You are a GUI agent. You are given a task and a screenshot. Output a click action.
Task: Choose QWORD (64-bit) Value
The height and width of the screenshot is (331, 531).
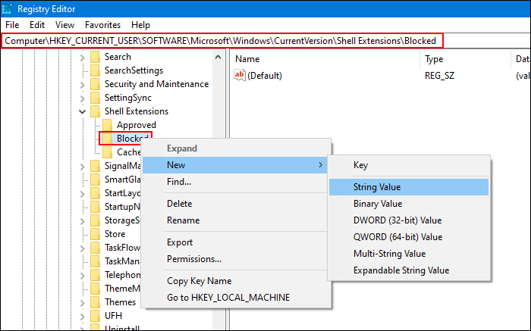(409, 237)
